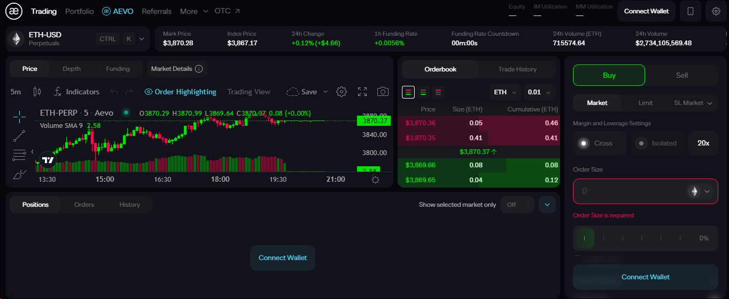729x299 pixels.
Task: Switch to the Trade History tab
Action: 517,69
